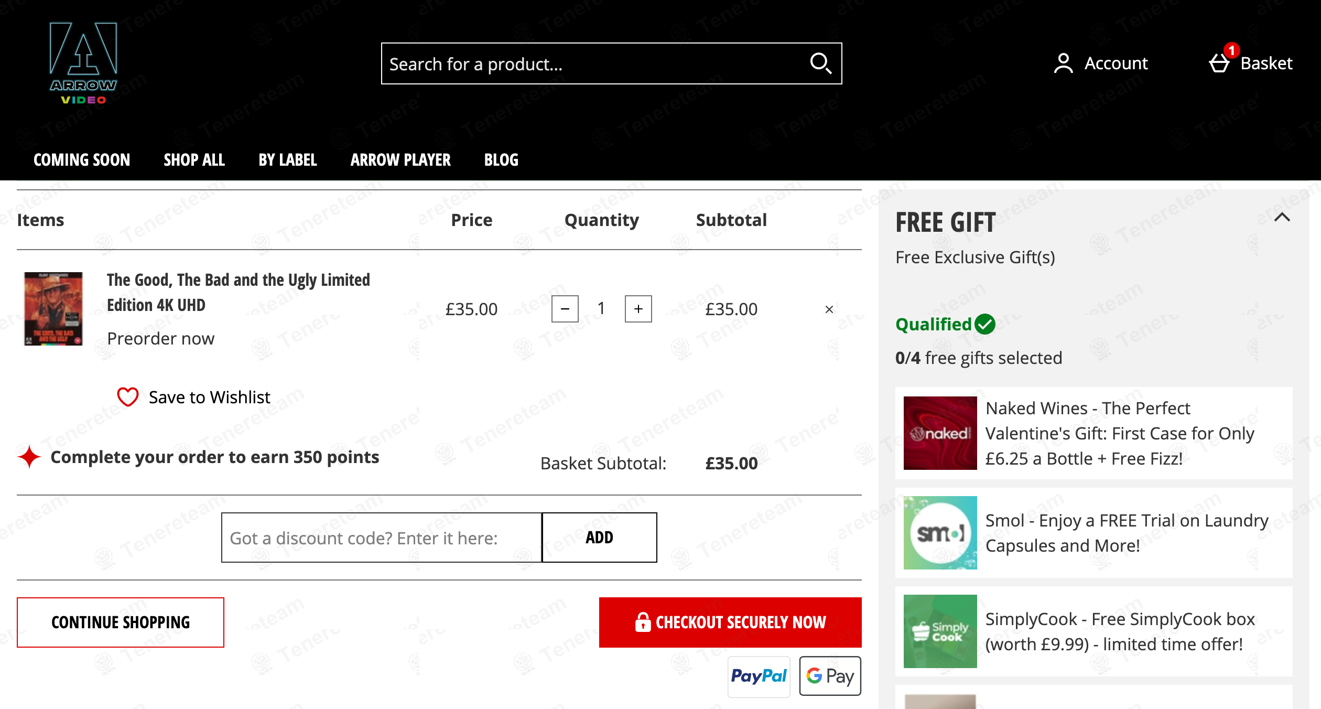The width and height of the screenshot is (1321, 709).
Task: Apply discount code with ADD button
Action: 599,538
